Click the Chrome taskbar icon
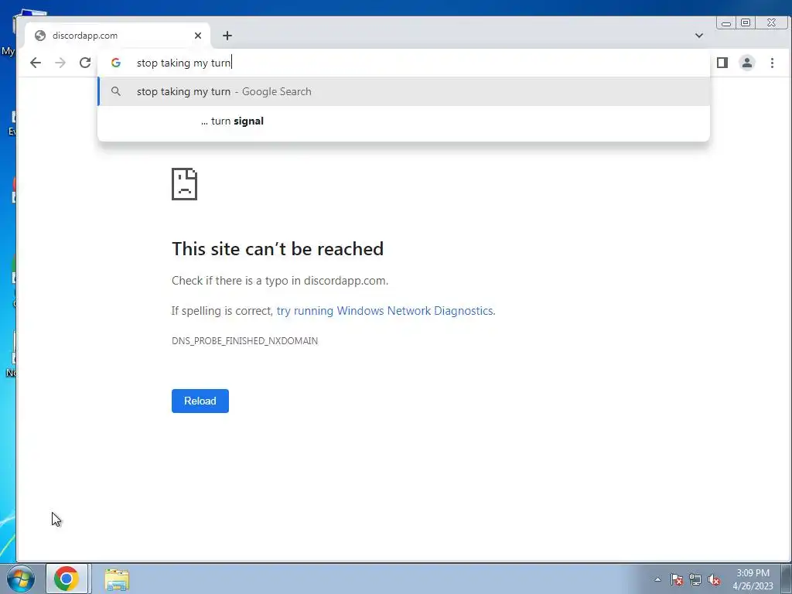This screenshot has height=594, width=792. (x=67, y=579)
